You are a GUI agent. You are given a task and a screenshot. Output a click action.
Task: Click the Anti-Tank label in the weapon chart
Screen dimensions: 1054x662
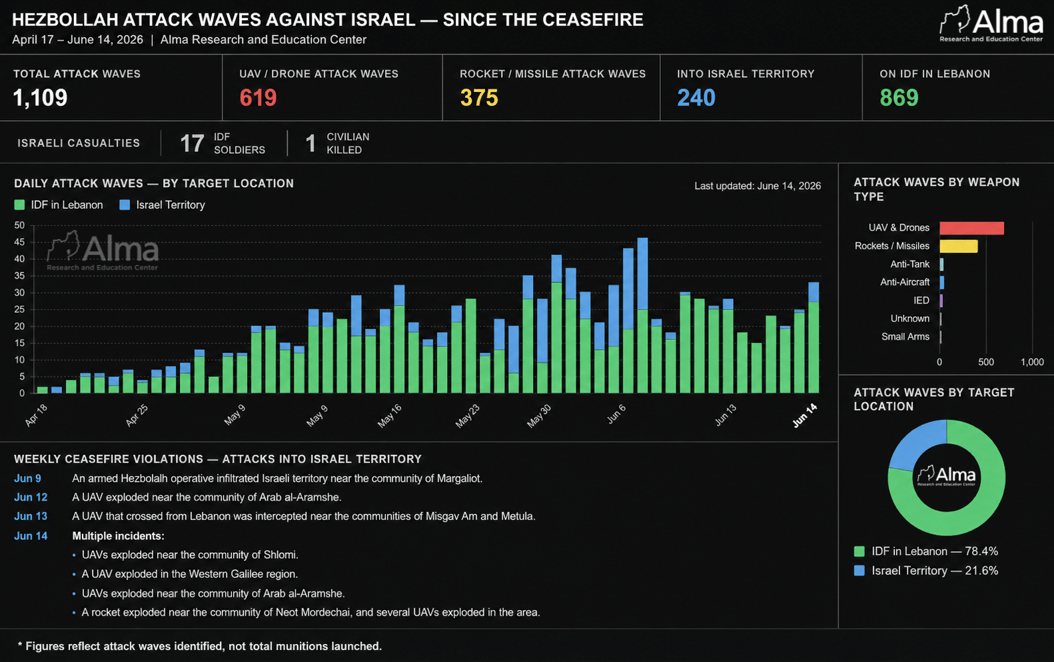coord(909,264)
